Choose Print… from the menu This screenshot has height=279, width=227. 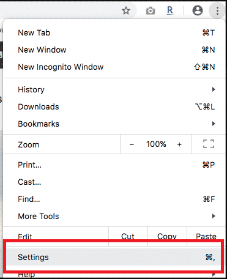(x=114, y=165)
